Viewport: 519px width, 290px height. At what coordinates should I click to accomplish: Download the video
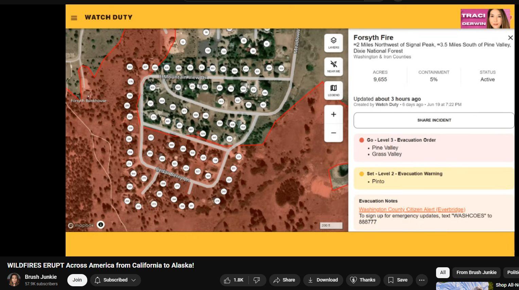coord(323,280)
